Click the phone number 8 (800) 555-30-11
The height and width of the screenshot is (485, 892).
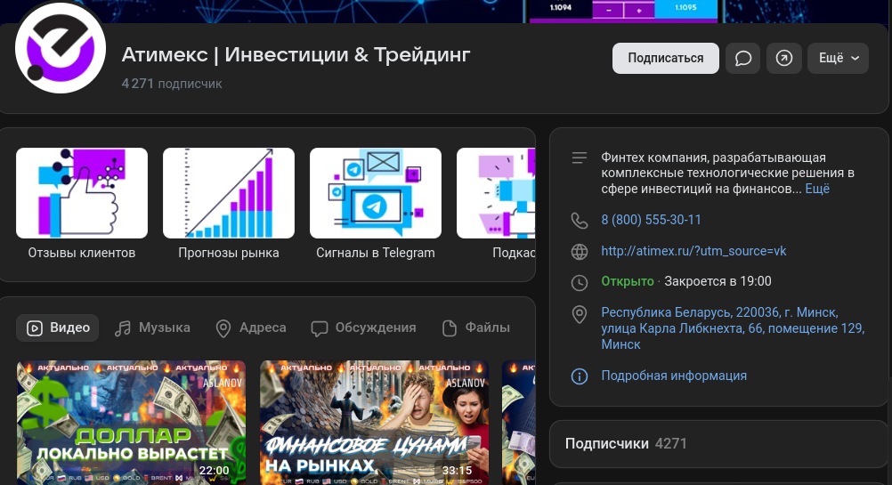[652, 220]
